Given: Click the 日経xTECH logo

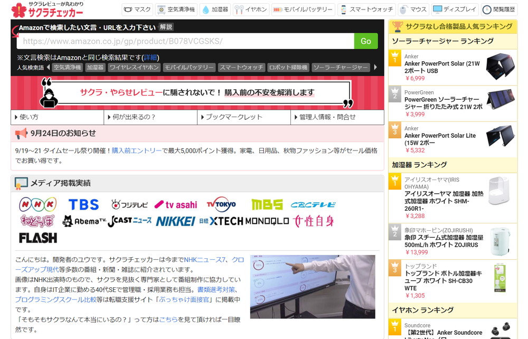Looking at the screenshot, I should pos(221,221).
